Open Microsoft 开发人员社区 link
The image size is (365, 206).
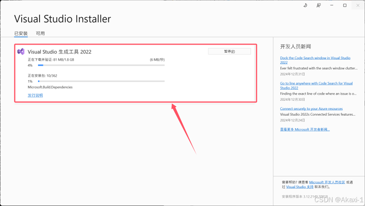pos(327,182)
